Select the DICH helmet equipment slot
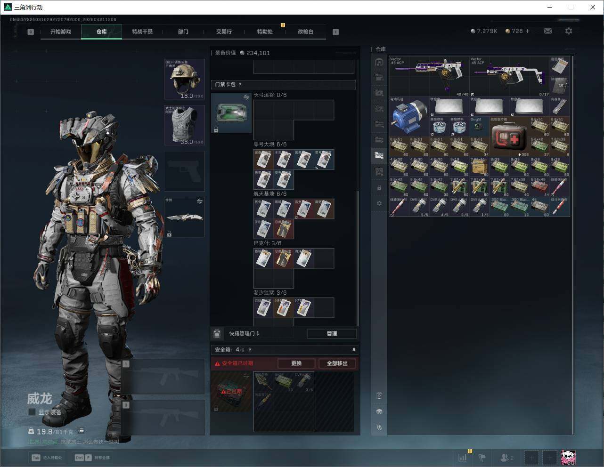Screen dimensions: 604x467 pos(184,79)
